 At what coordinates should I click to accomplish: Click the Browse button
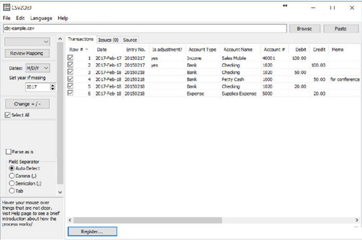click(x=304, y=28)
